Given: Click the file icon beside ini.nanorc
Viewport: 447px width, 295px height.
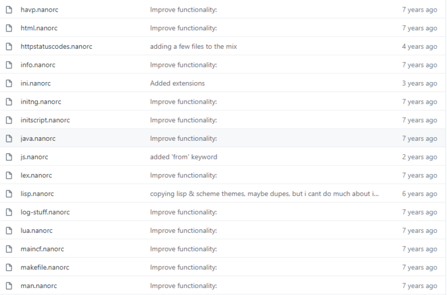Looking at the screenshot, I should [x=9, y=84].
